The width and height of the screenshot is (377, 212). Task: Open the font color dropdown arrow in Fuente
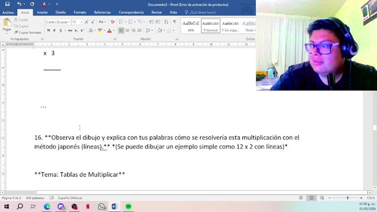point(114,30)
